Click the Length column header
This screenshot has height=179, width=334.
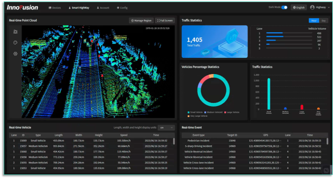(x=59, y=135)
